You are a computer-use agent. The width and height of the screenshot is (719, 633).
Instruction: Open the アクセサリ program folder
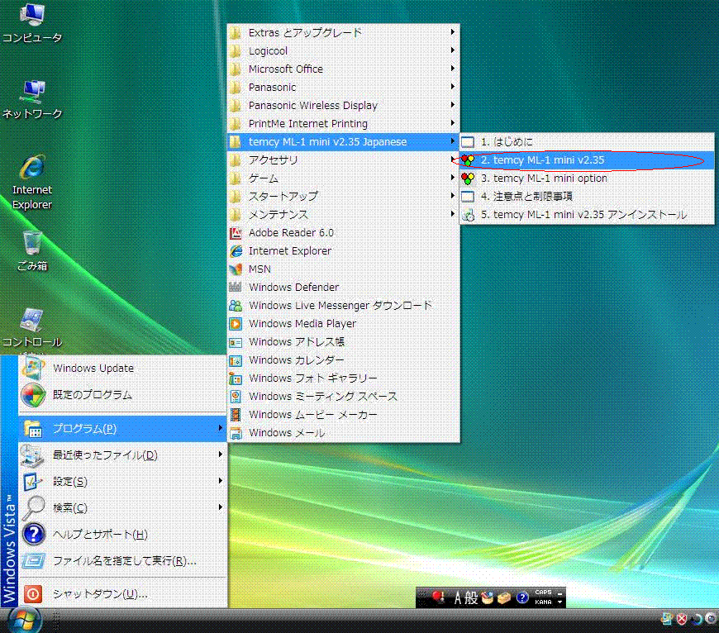click(x=344, y=160)
